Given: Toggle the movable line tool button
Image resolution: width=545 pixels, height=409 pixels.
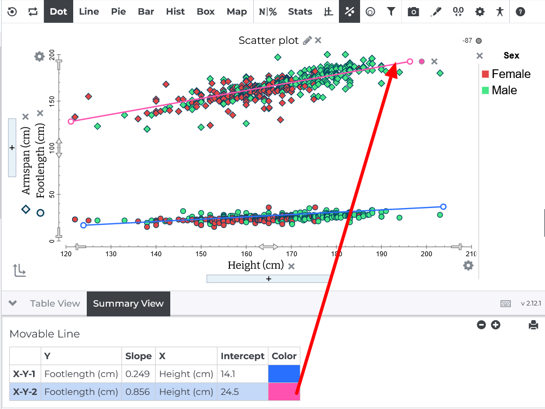Looking at the screenshot, I should [349, 11].
